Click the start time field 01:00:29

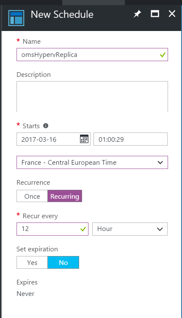131,139
